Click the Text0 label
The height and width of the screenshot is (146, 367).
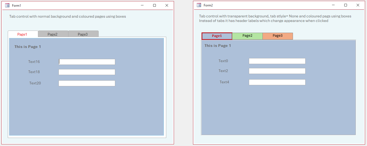coord(223,61)
